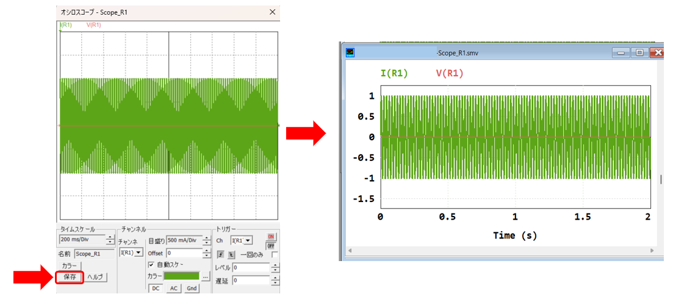Screen dimensions: 673x305
Task: Click the green channel color swatch
Action: pyautogui.click(x=182, y=276)
